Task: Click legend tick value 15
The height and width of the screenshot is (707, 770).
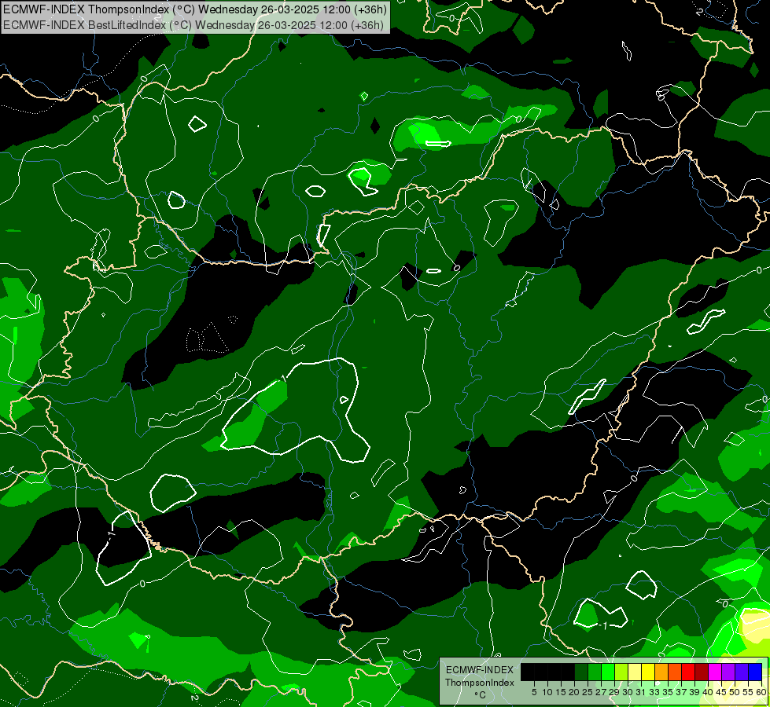Action: tap(562, 692)
